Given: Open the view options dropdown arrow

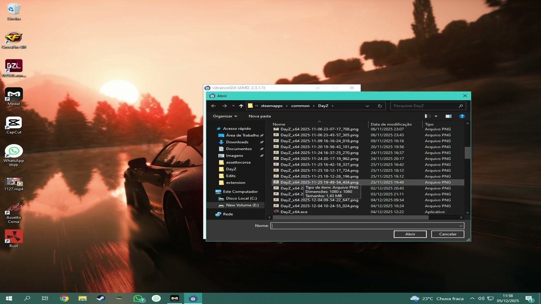Looking at the screenshot, I should coord(436,116).
